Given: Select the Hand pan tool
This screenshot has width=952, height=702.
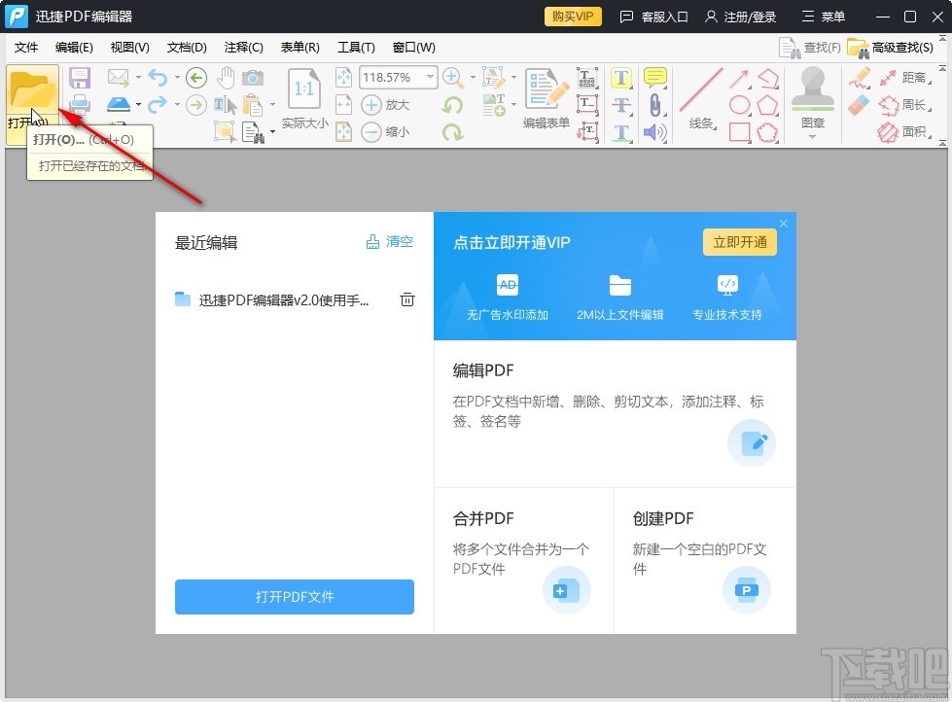Looking at the screenshot, I should pyautogui.click(x=227, y=78).
